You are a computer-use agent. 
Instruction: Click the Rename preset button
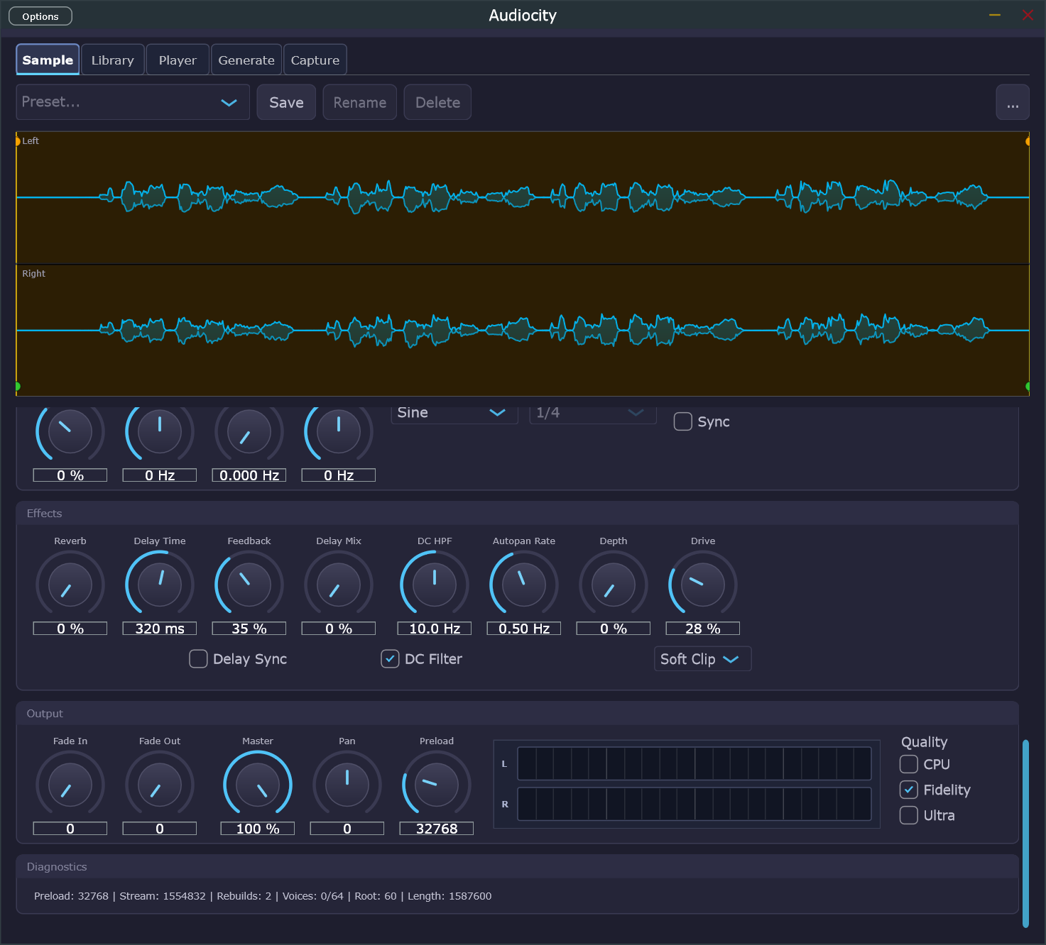pos(360,102)
